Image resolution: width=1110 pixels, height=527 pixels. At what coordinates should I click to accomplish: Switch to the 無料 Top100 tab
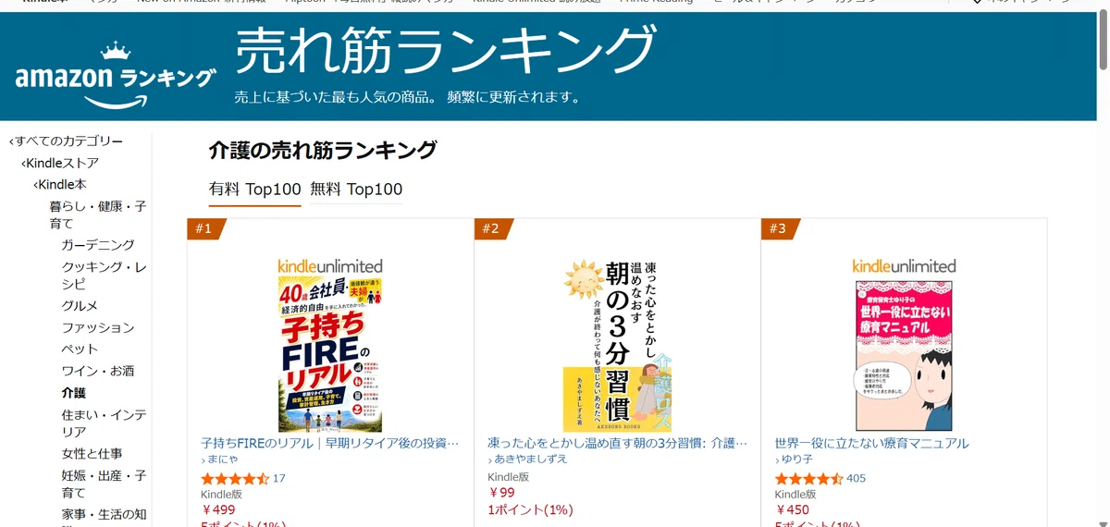(x=356, y=190)
